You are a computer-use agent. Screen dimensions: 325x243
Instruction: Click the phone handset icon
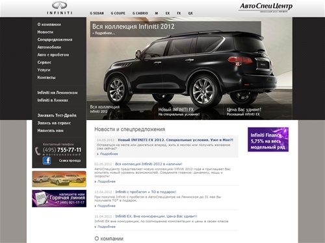(x=38, y=151)
